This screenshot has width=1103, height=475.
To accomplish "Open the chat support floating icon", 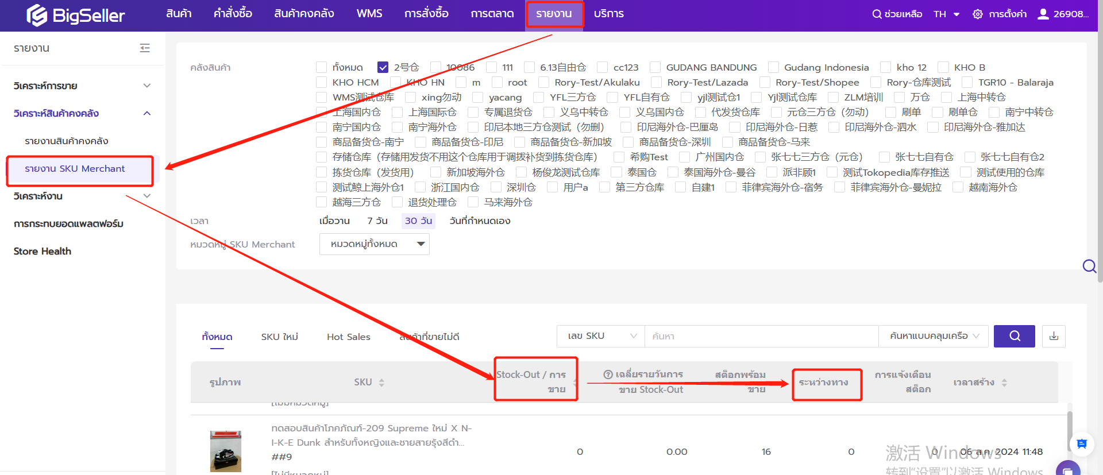I will coord(1082,443).
